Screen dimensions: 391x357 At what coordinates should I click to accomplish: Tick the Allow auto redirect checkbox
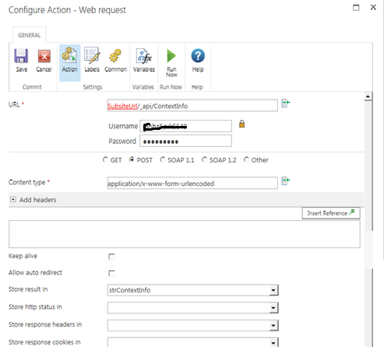[x=111, y=273]
